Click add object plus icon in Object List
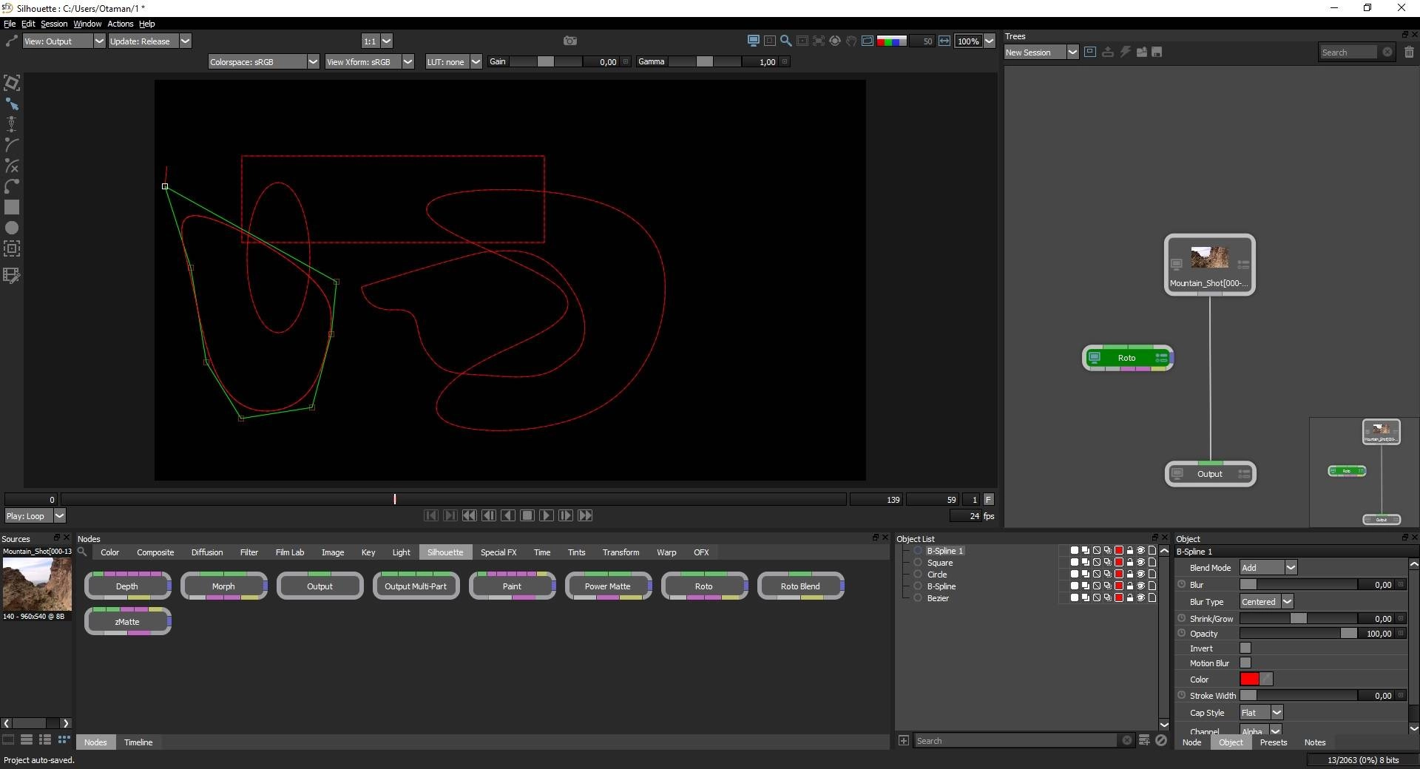 tap(904, 740)
